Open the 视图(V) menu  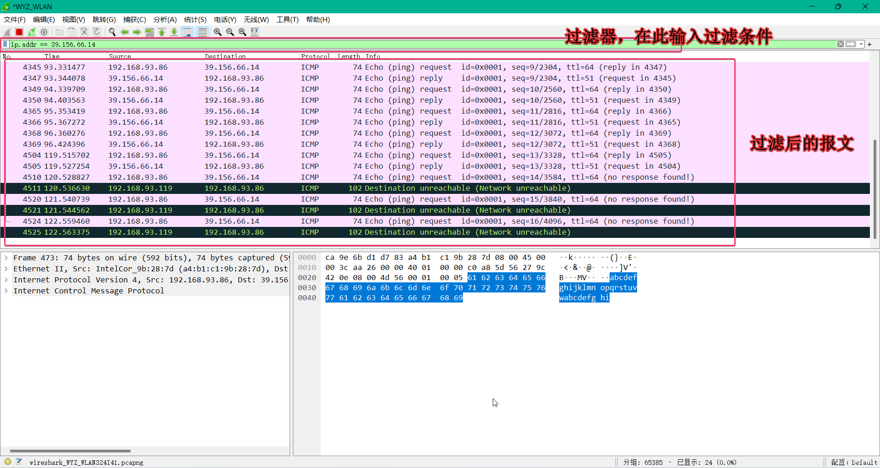coord(73,20)
